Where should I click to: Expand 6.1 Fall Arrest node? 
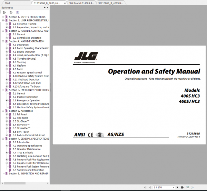pyautogui.click(x=7, y=114)
